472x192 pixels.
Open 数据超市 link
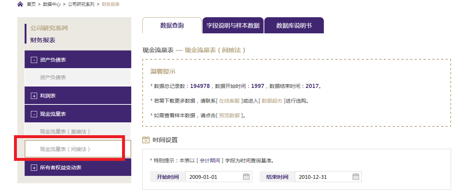point(272,101)
